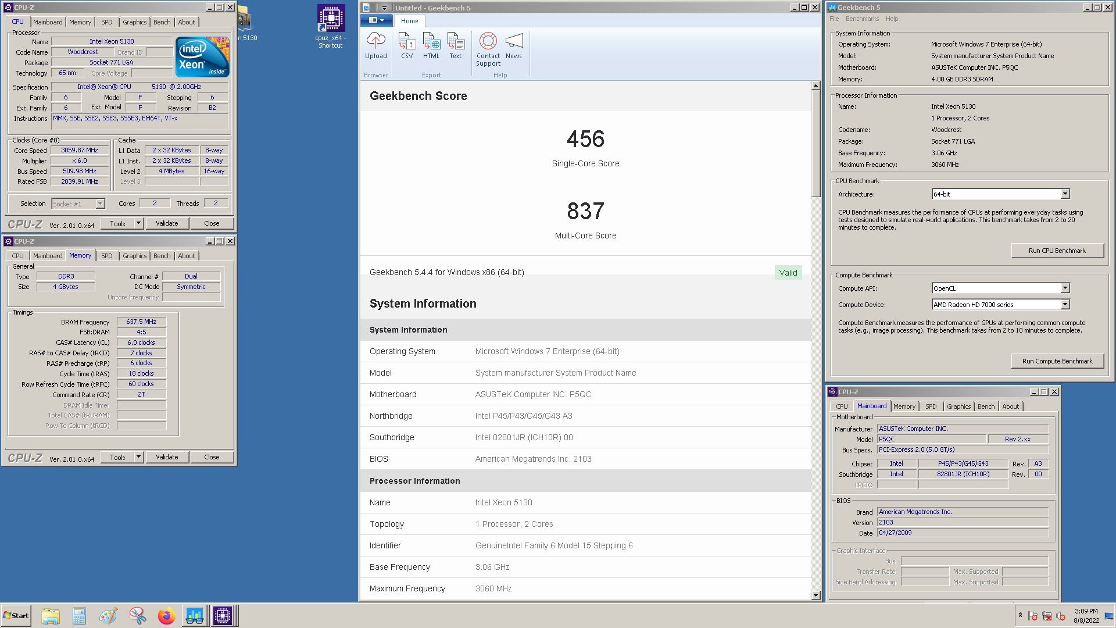Image resolution: width=1116 pixels, height=628 pixels.
Task: Open the Compute Device dropdown
Action: [1065, 305]
